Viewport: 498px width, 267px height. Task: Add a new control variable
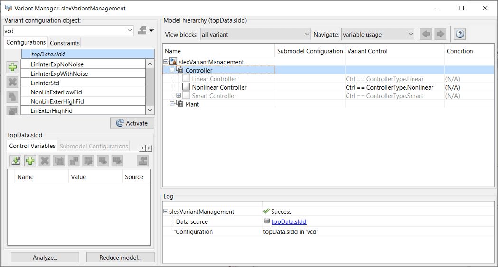click(30, 161)
